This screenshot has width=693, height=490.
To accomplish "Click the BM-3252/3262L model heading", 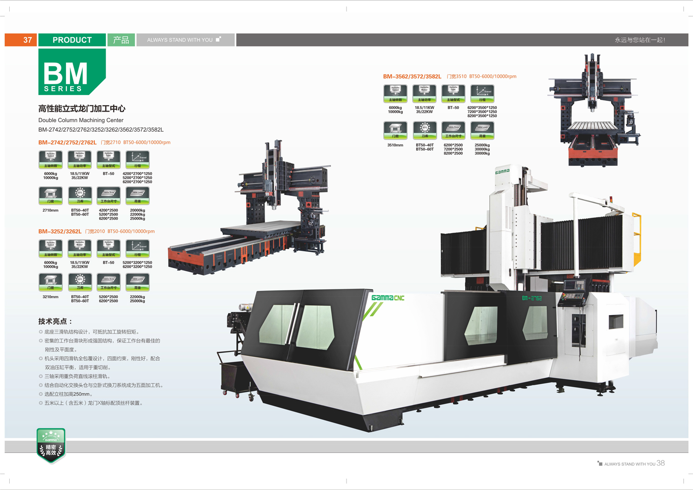I will pos(60,231).
